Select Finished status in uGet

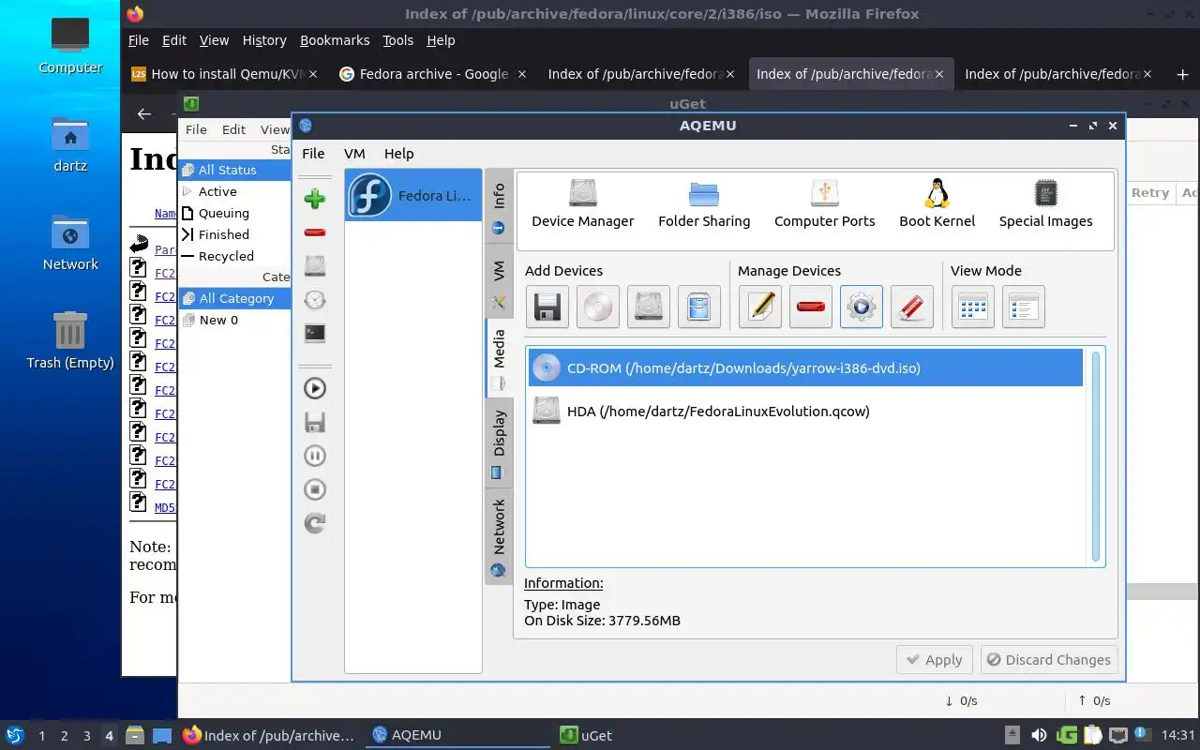(234, 234)
